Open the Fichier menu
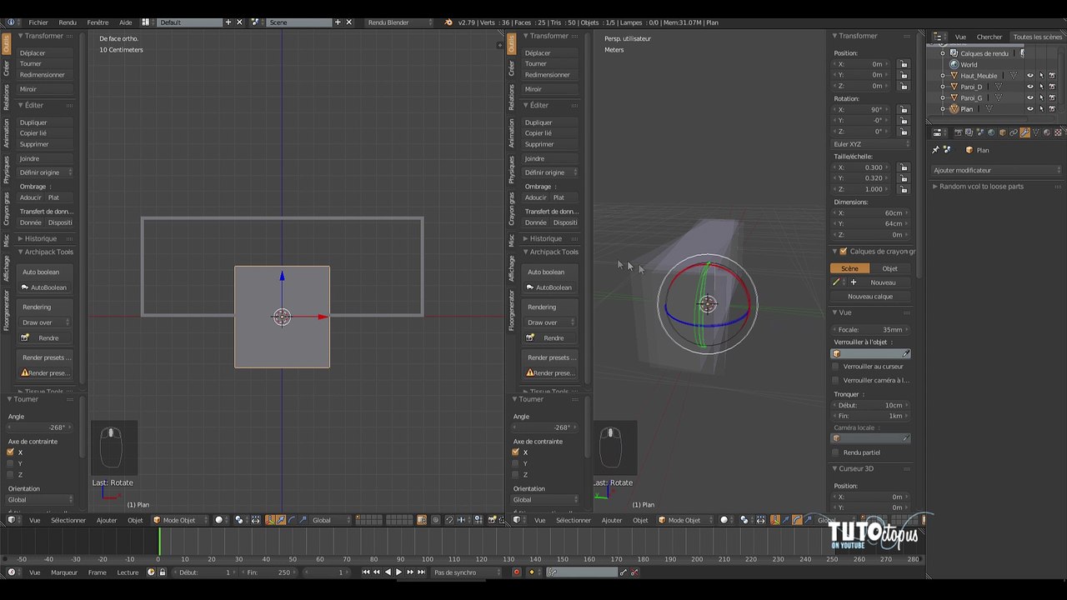This screenshot has height=600, width=1067. pyautogui.click(x=38, y=22)
